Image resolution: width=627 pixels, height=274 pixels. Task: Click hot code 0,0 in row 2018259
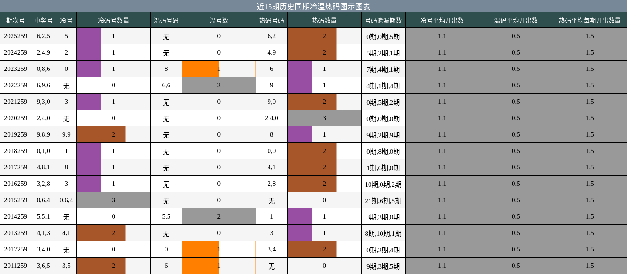(x=272, y=151)
